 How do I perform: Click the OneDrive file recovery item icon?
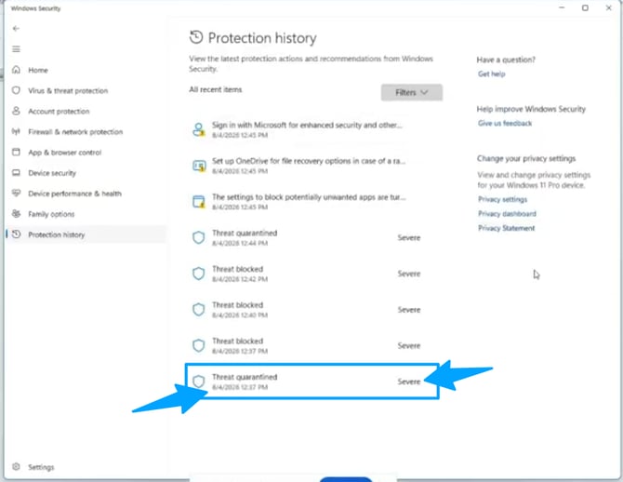point(199,166)
